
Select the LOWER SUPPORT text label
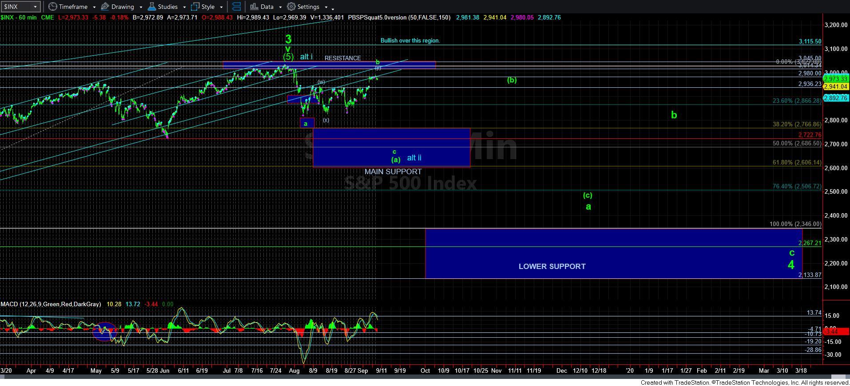pos(552,266)
